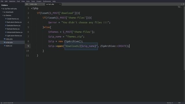Image resolution: width=185 pixels, height=104 pixels.
Task: Close the script.php tab
Action: coord(60,4)
